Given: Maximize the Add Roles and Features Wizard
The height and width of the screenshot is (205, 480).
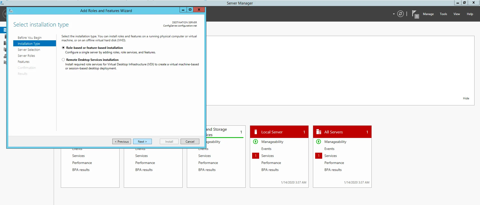Looking at the screenshot, I should click(x=190, y=10).
